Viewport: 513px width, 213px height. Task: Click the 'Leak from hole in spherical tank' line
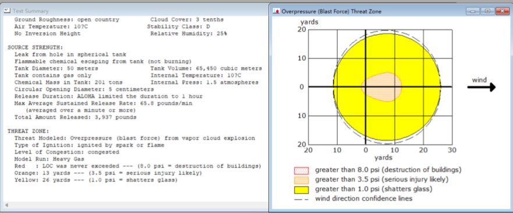70,54
